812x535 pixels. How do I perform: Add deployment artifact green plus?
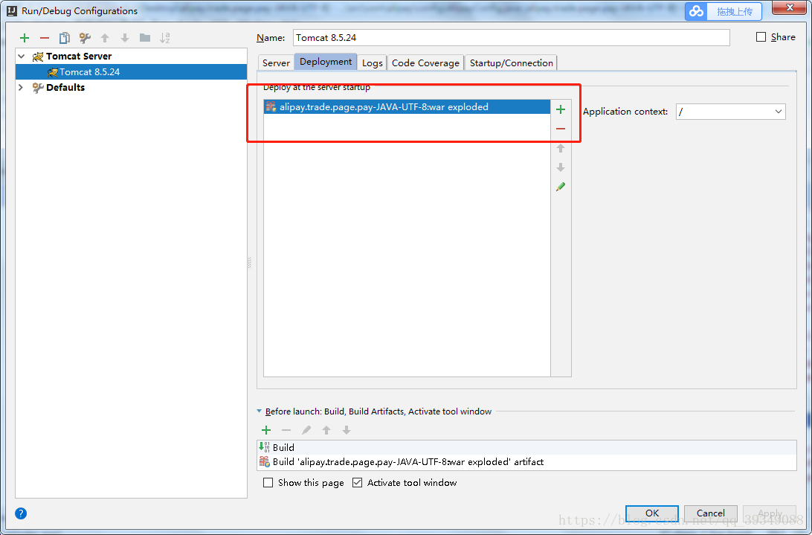click(561, 109)
